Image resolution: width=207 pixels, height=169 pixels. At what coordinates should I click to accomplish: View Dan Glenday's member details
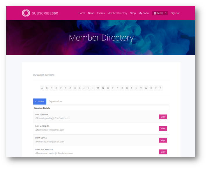(163, 117)
